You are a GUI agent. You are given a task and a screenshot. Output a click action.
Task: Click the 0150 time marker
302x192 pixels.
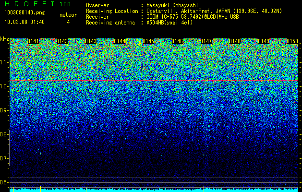point(292,41)
